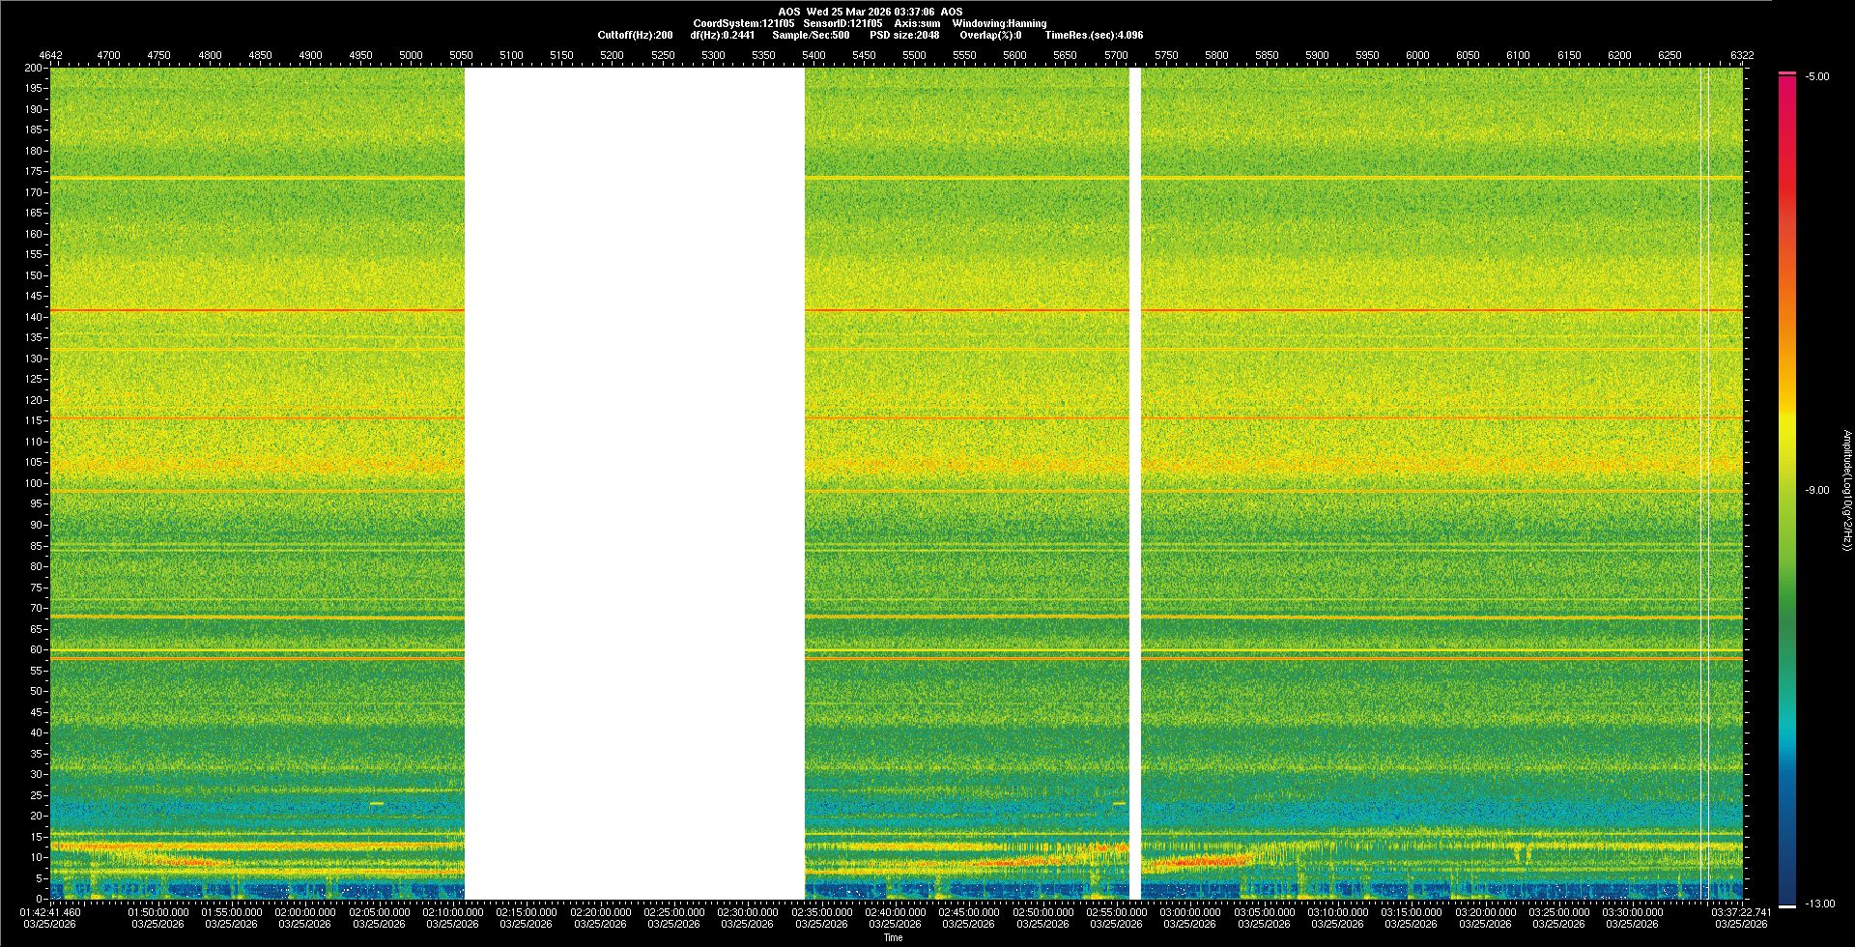Click the Time label below the x-axis
This screenshot has width=1855, height=947.
point(893,937)
